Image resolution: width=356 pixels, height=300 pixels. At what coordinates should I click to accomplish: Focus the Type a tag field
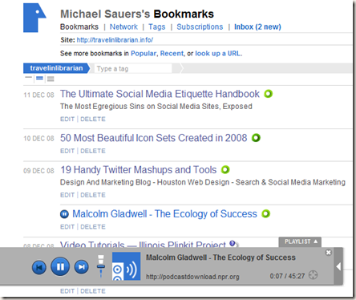[x=133, y=69]
